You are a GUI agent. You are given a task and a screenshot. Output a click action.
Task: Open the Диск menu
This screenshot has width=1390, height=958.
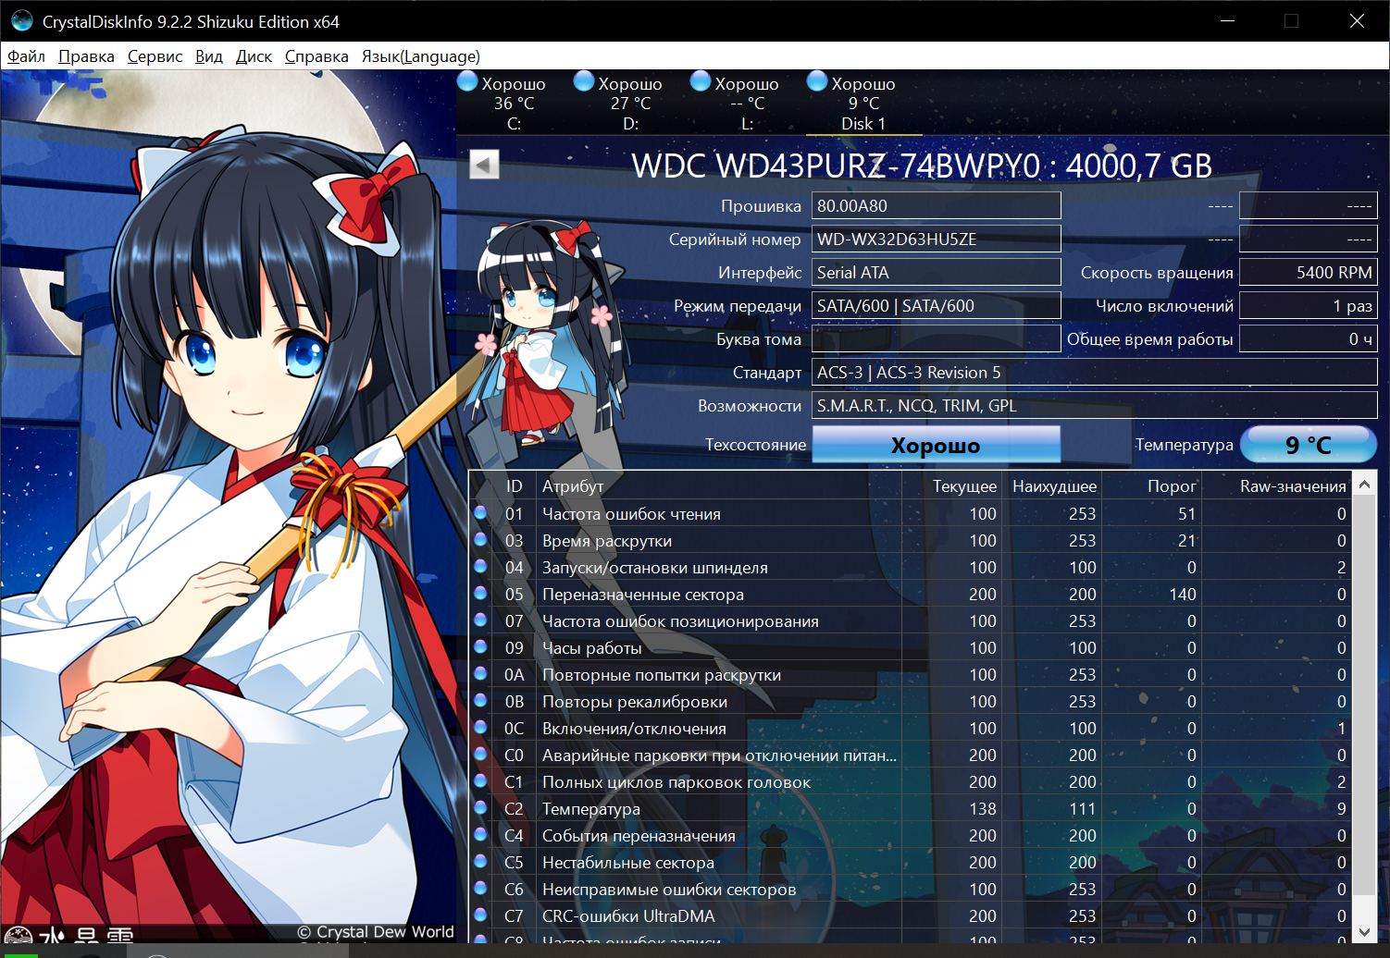[x=254, y=56]
